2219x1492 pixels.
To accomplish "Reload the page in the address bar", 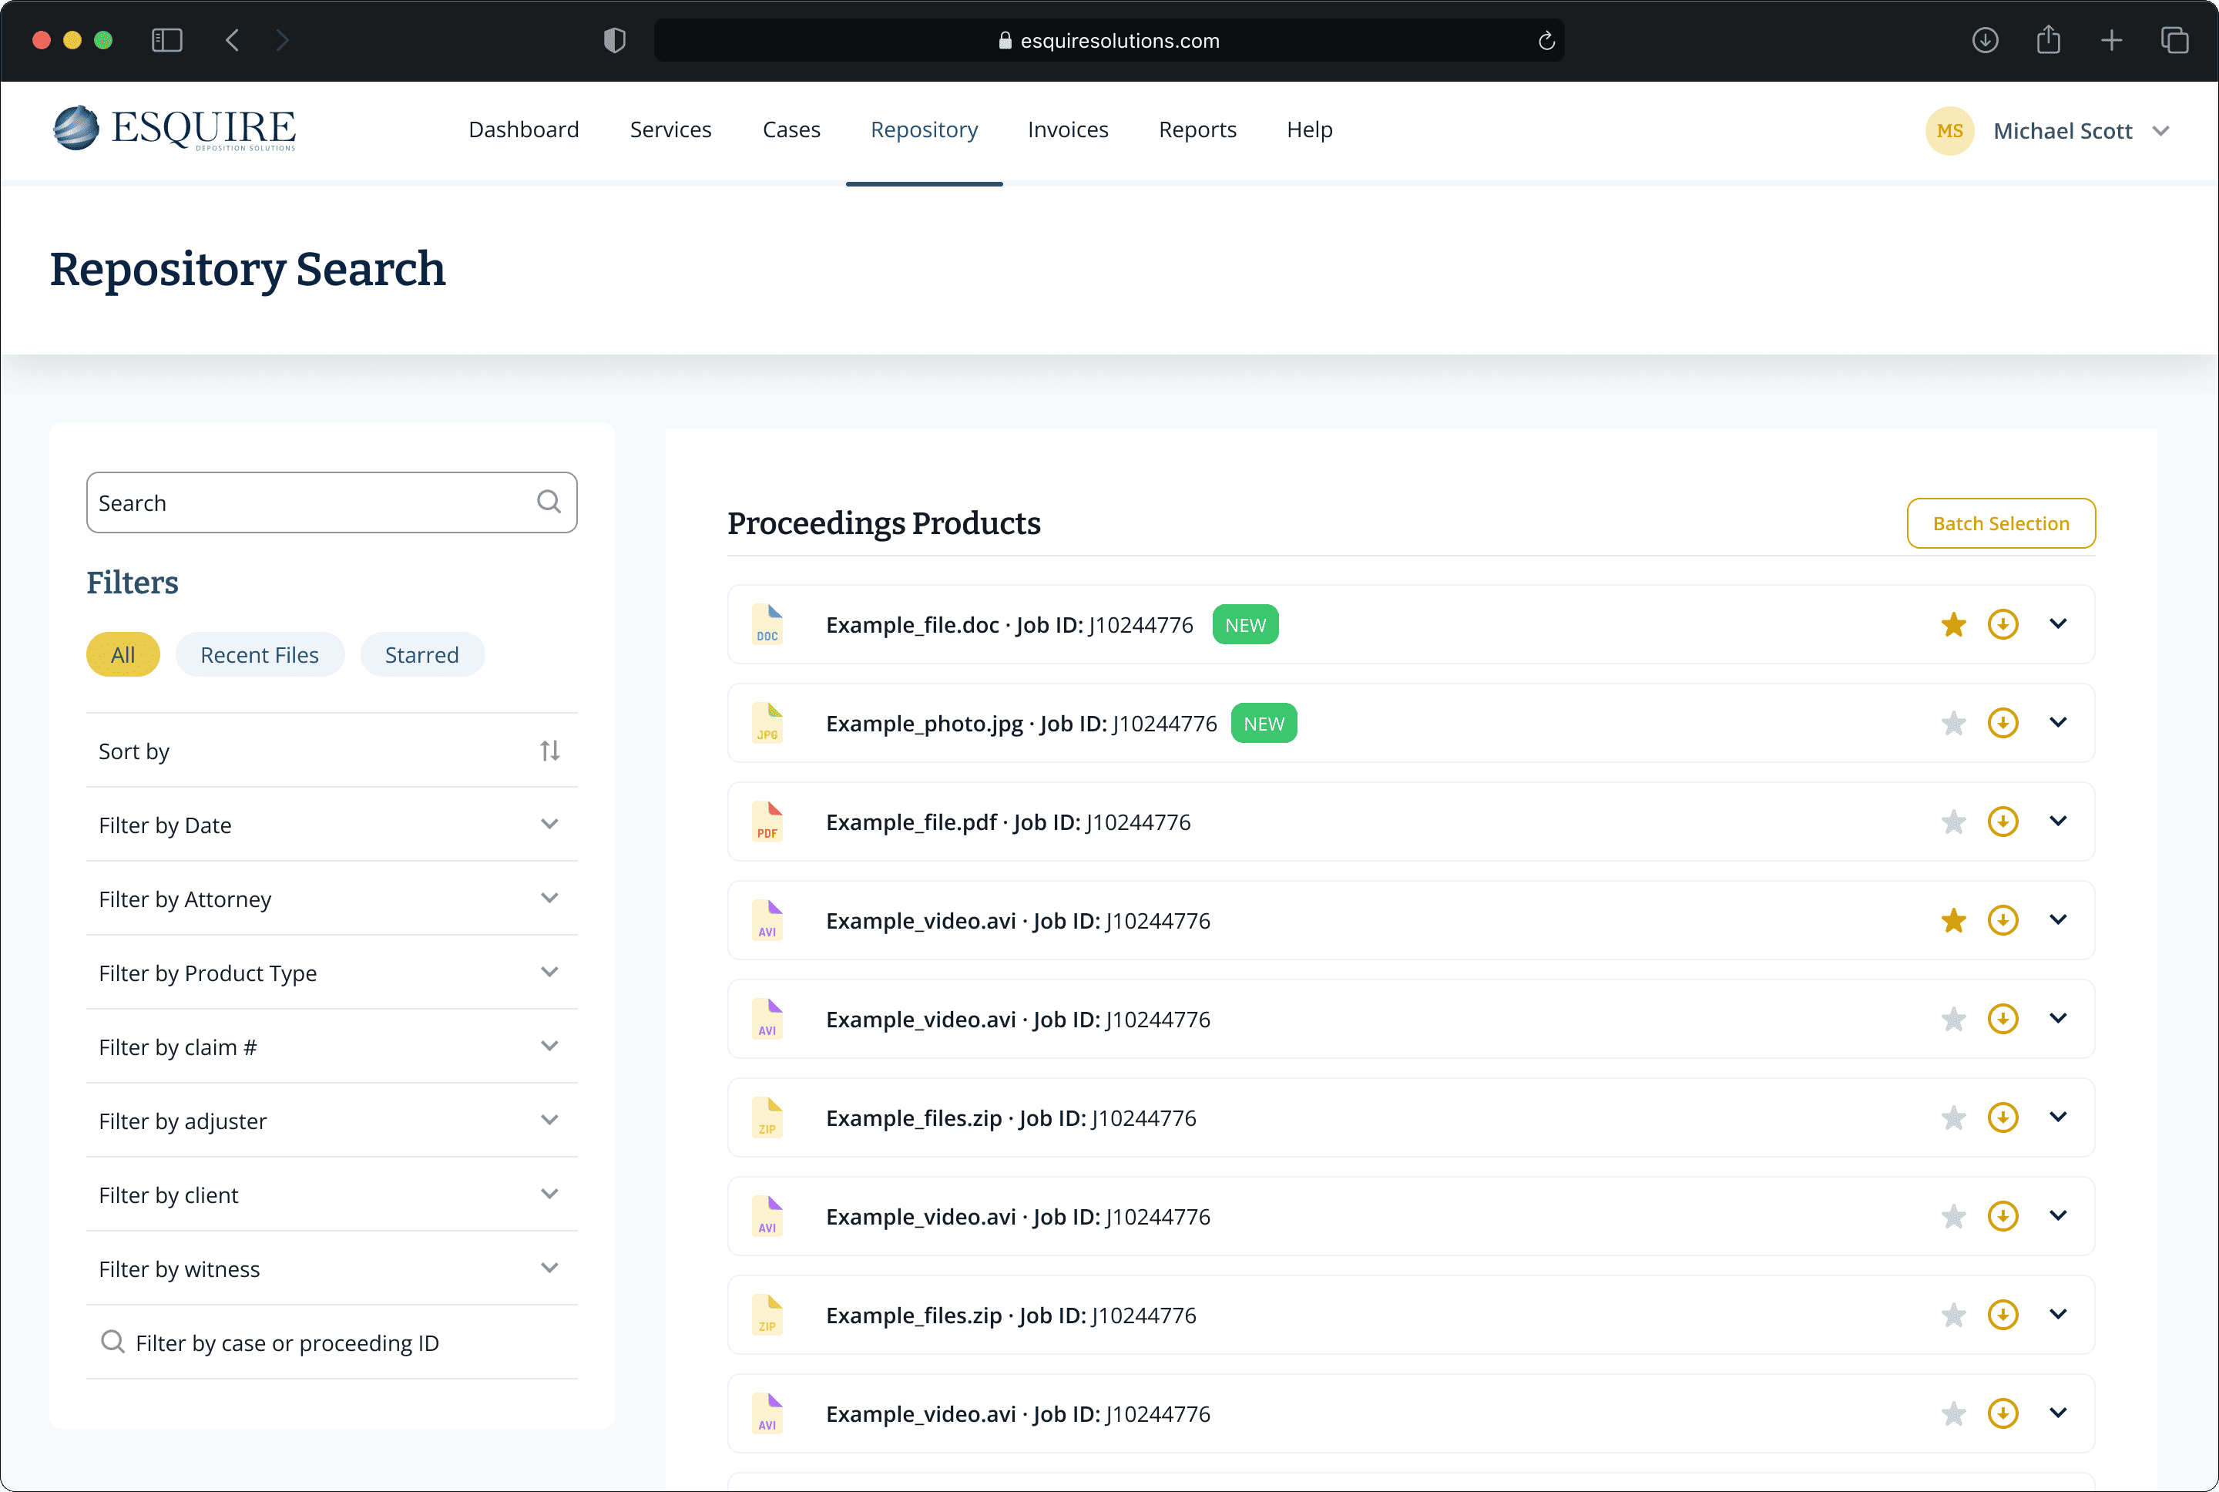I will coord(1546,41).
